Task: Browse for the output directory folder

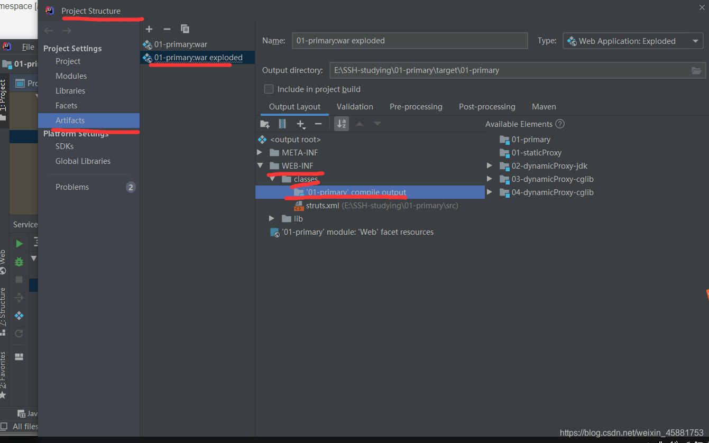Action: [x=696, y=70]
